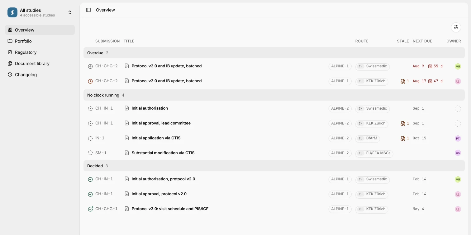Open the All studies switcher dropdown

40,12
